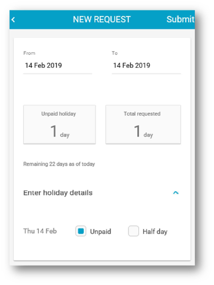Click the To field label

point(115,53)
